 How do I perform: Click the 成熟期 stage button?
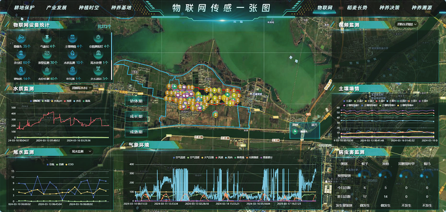(137, 132)
